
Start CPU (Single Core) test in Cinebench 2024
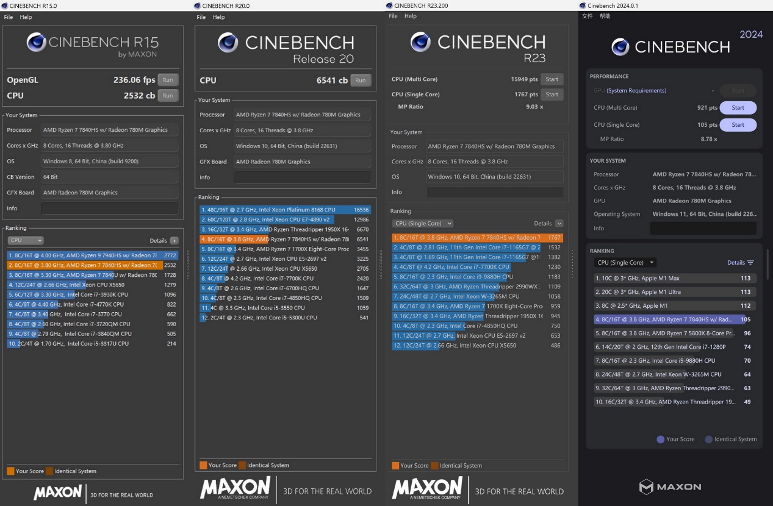pos(738,125)
